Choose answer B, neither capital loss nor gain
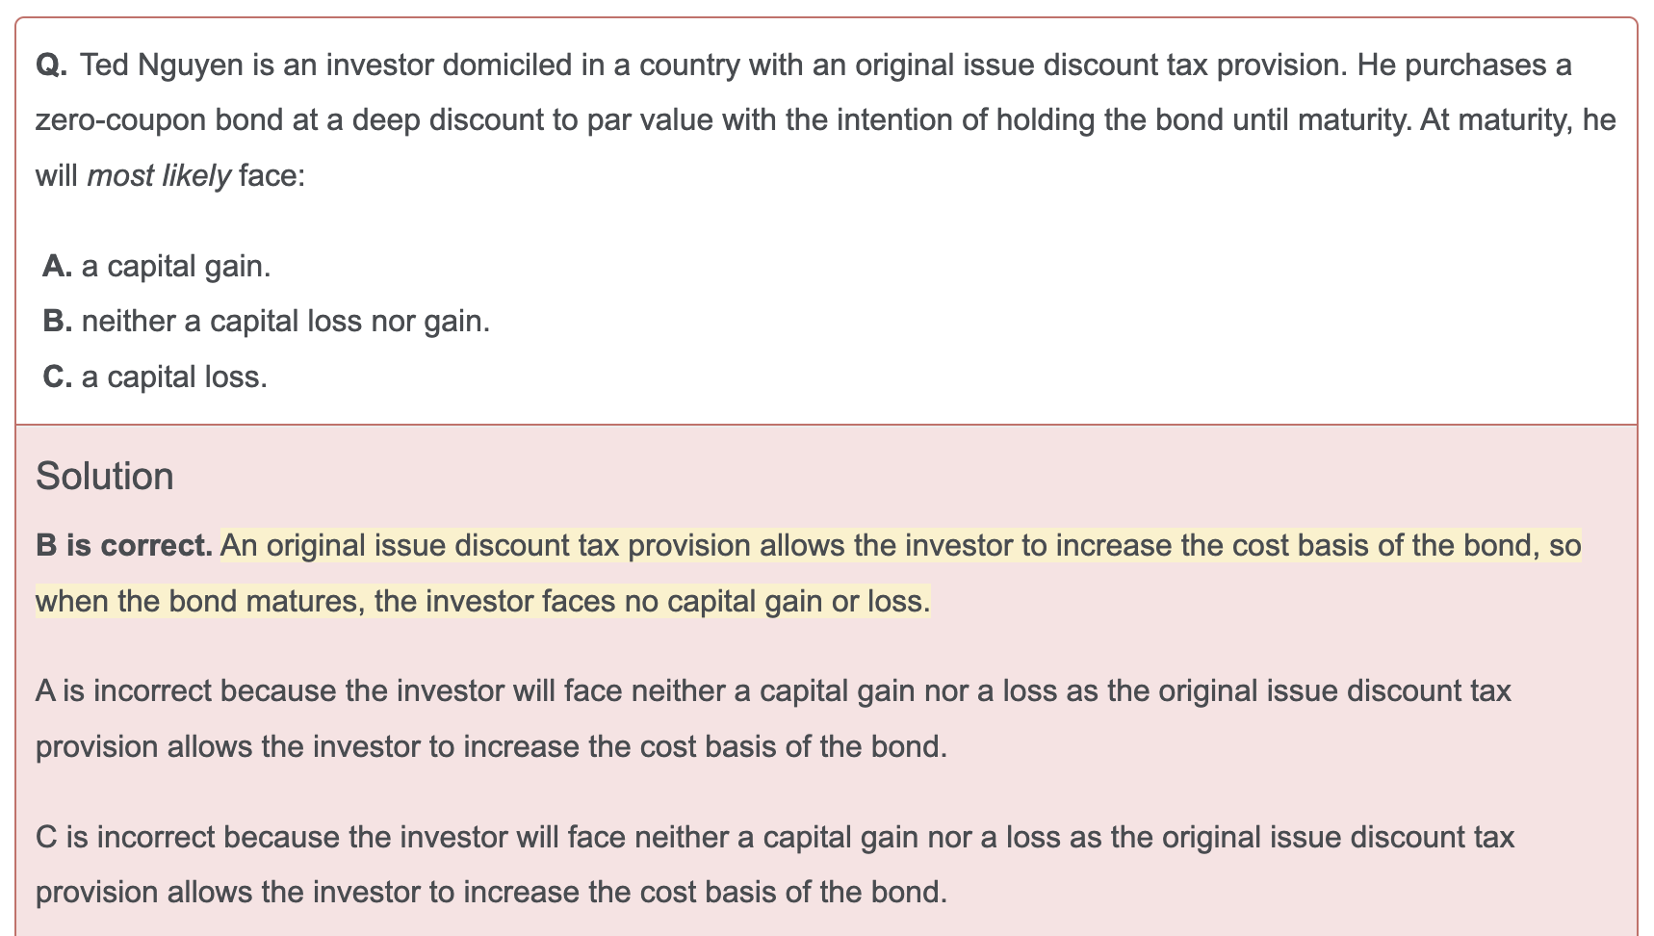This screenshot has width=1654, height=936. (267, 321)
